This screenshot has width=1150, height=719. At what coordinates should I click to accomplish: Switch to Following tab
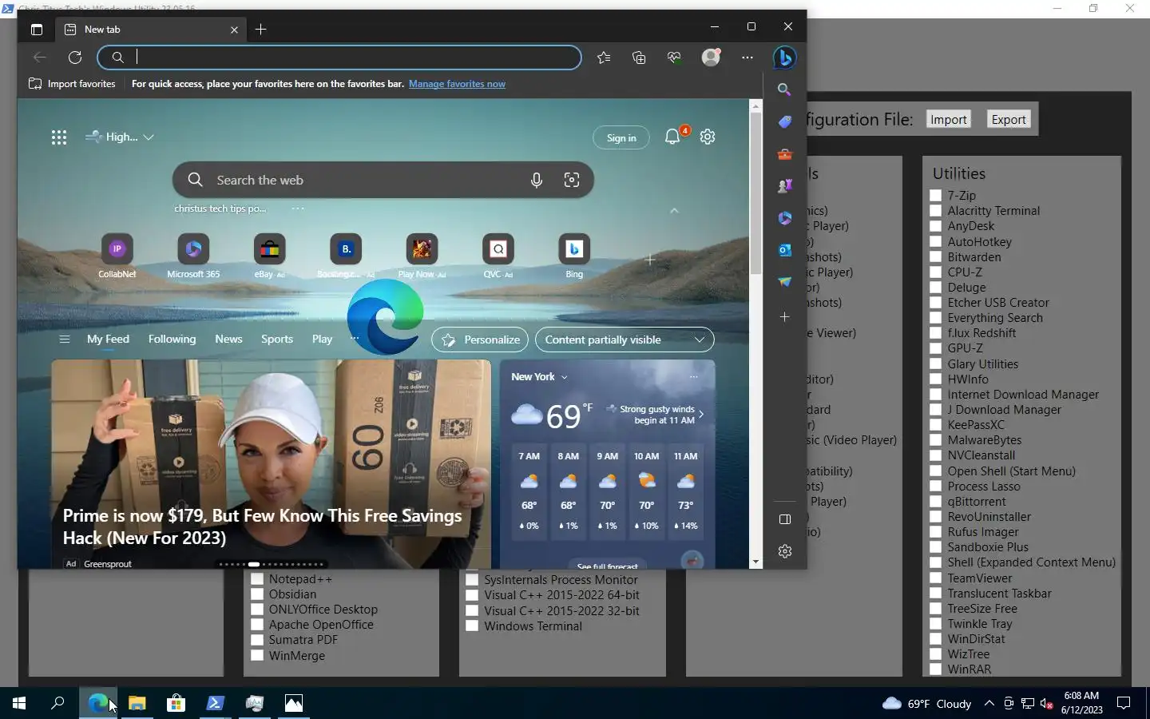tap(172, 340)
